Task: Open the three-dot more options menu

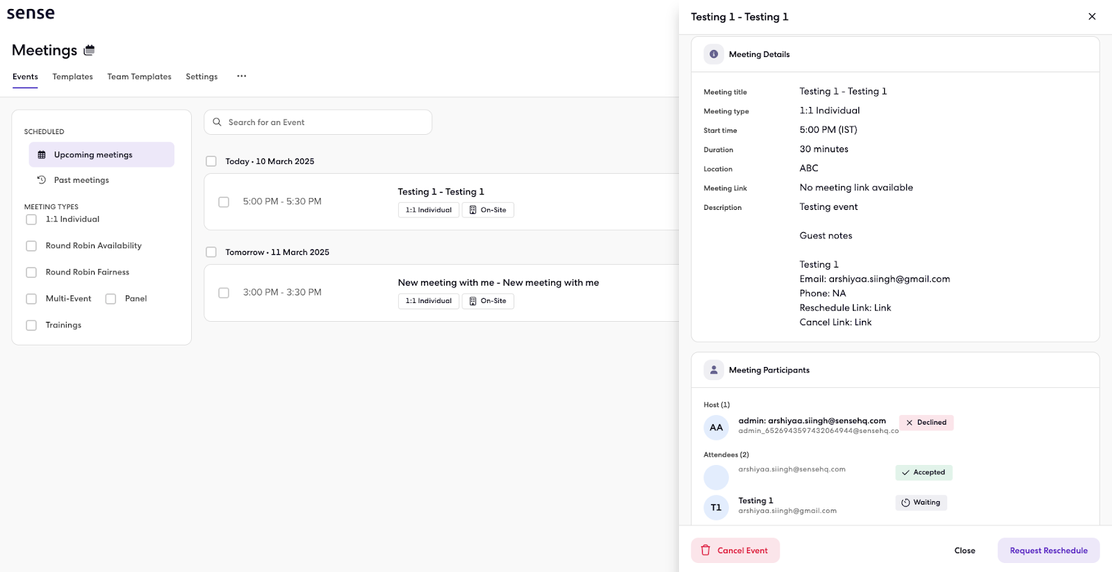Action: coord(241,76)
